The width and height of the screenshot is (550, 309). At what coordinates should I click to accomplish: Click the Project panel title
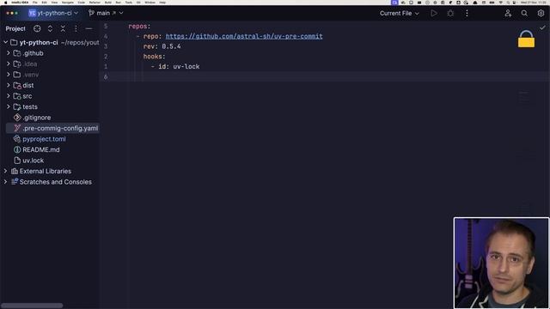click(15, 28)
